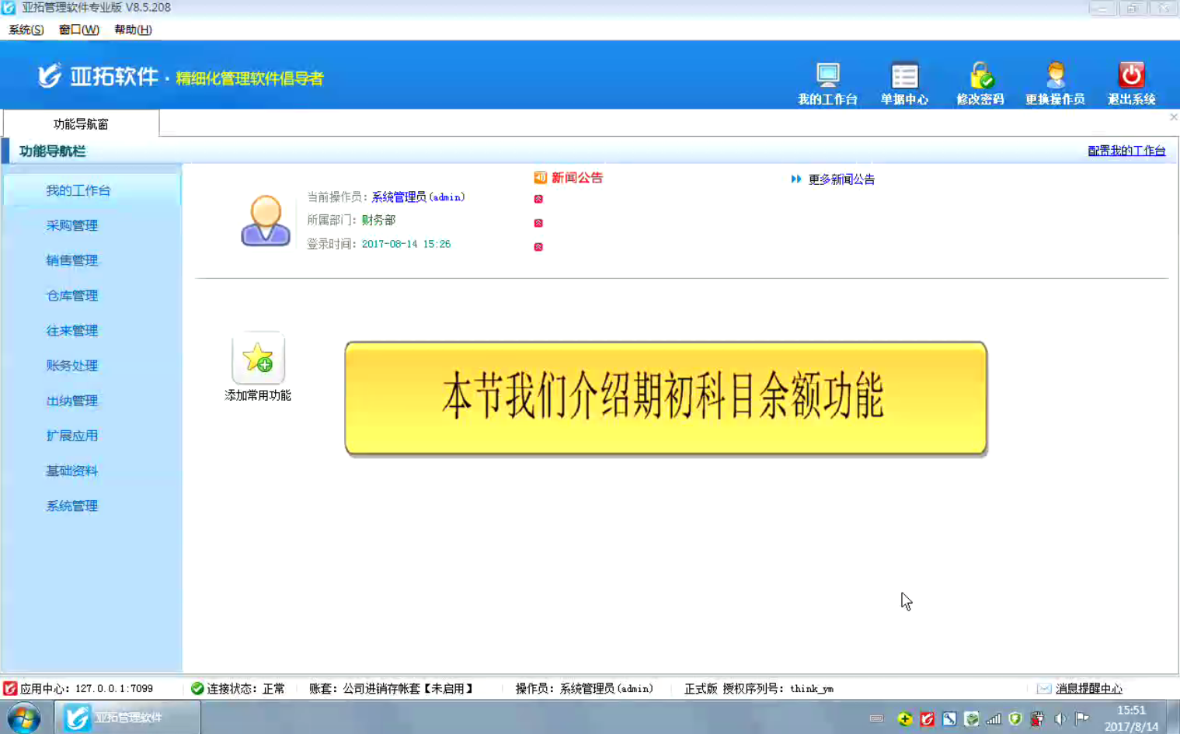The image size is (1180, 734).
Task: Select 账务处理 in the navigation bar
Action: point(72,366)
